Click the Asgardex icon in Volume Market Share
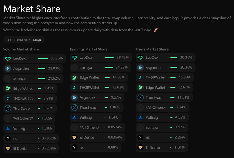 coord(8,69)
